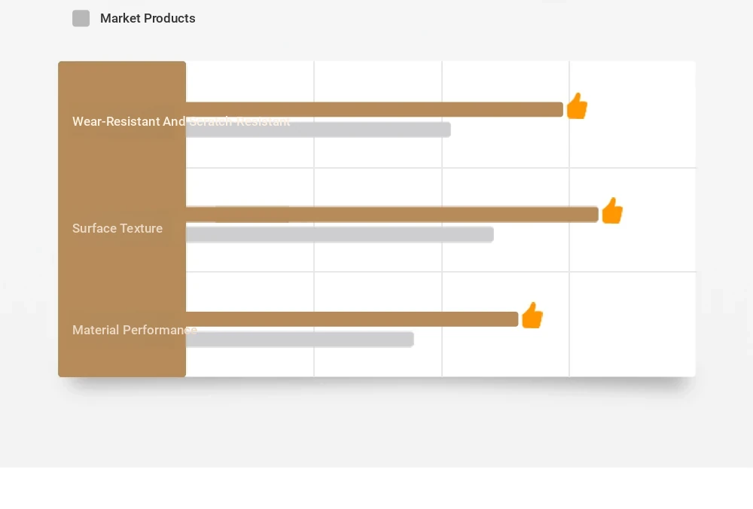Click thumbs-up icon on Material Performance bar
Image resolution: width=753 pixels, height=509 pixels.
click(532, 315)
